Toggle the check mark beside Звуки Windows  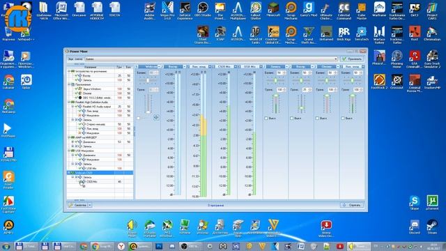[76, 89]
